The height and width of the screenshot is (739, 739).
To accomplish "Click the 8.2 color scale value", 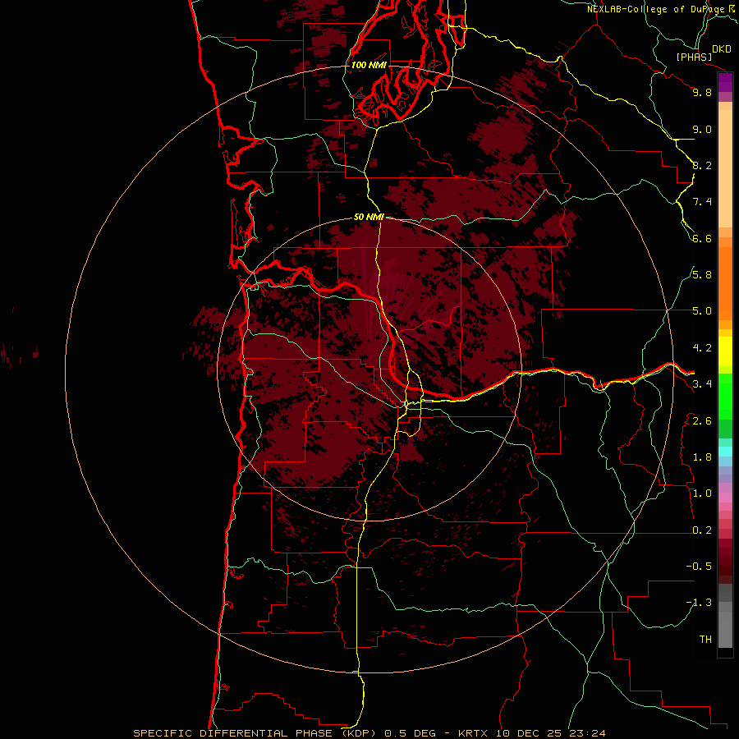I will (702, 165).
